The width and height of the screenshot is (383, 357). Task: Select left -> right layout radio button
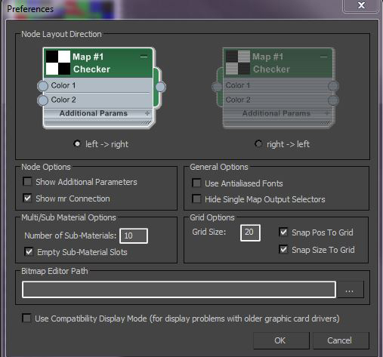[x=77, y=143]
